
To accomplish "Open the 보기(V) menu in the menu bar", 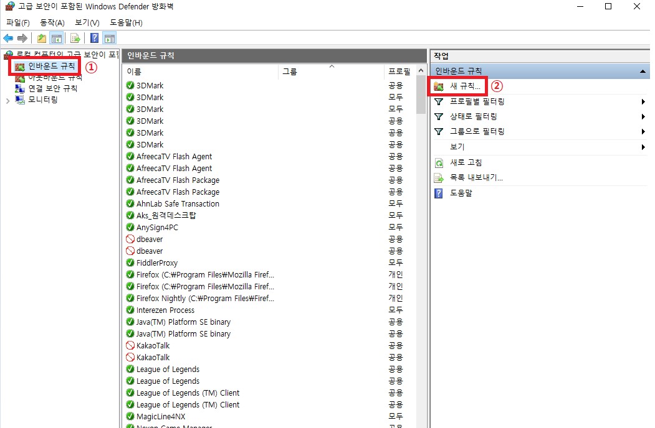I will pos(87,22).
